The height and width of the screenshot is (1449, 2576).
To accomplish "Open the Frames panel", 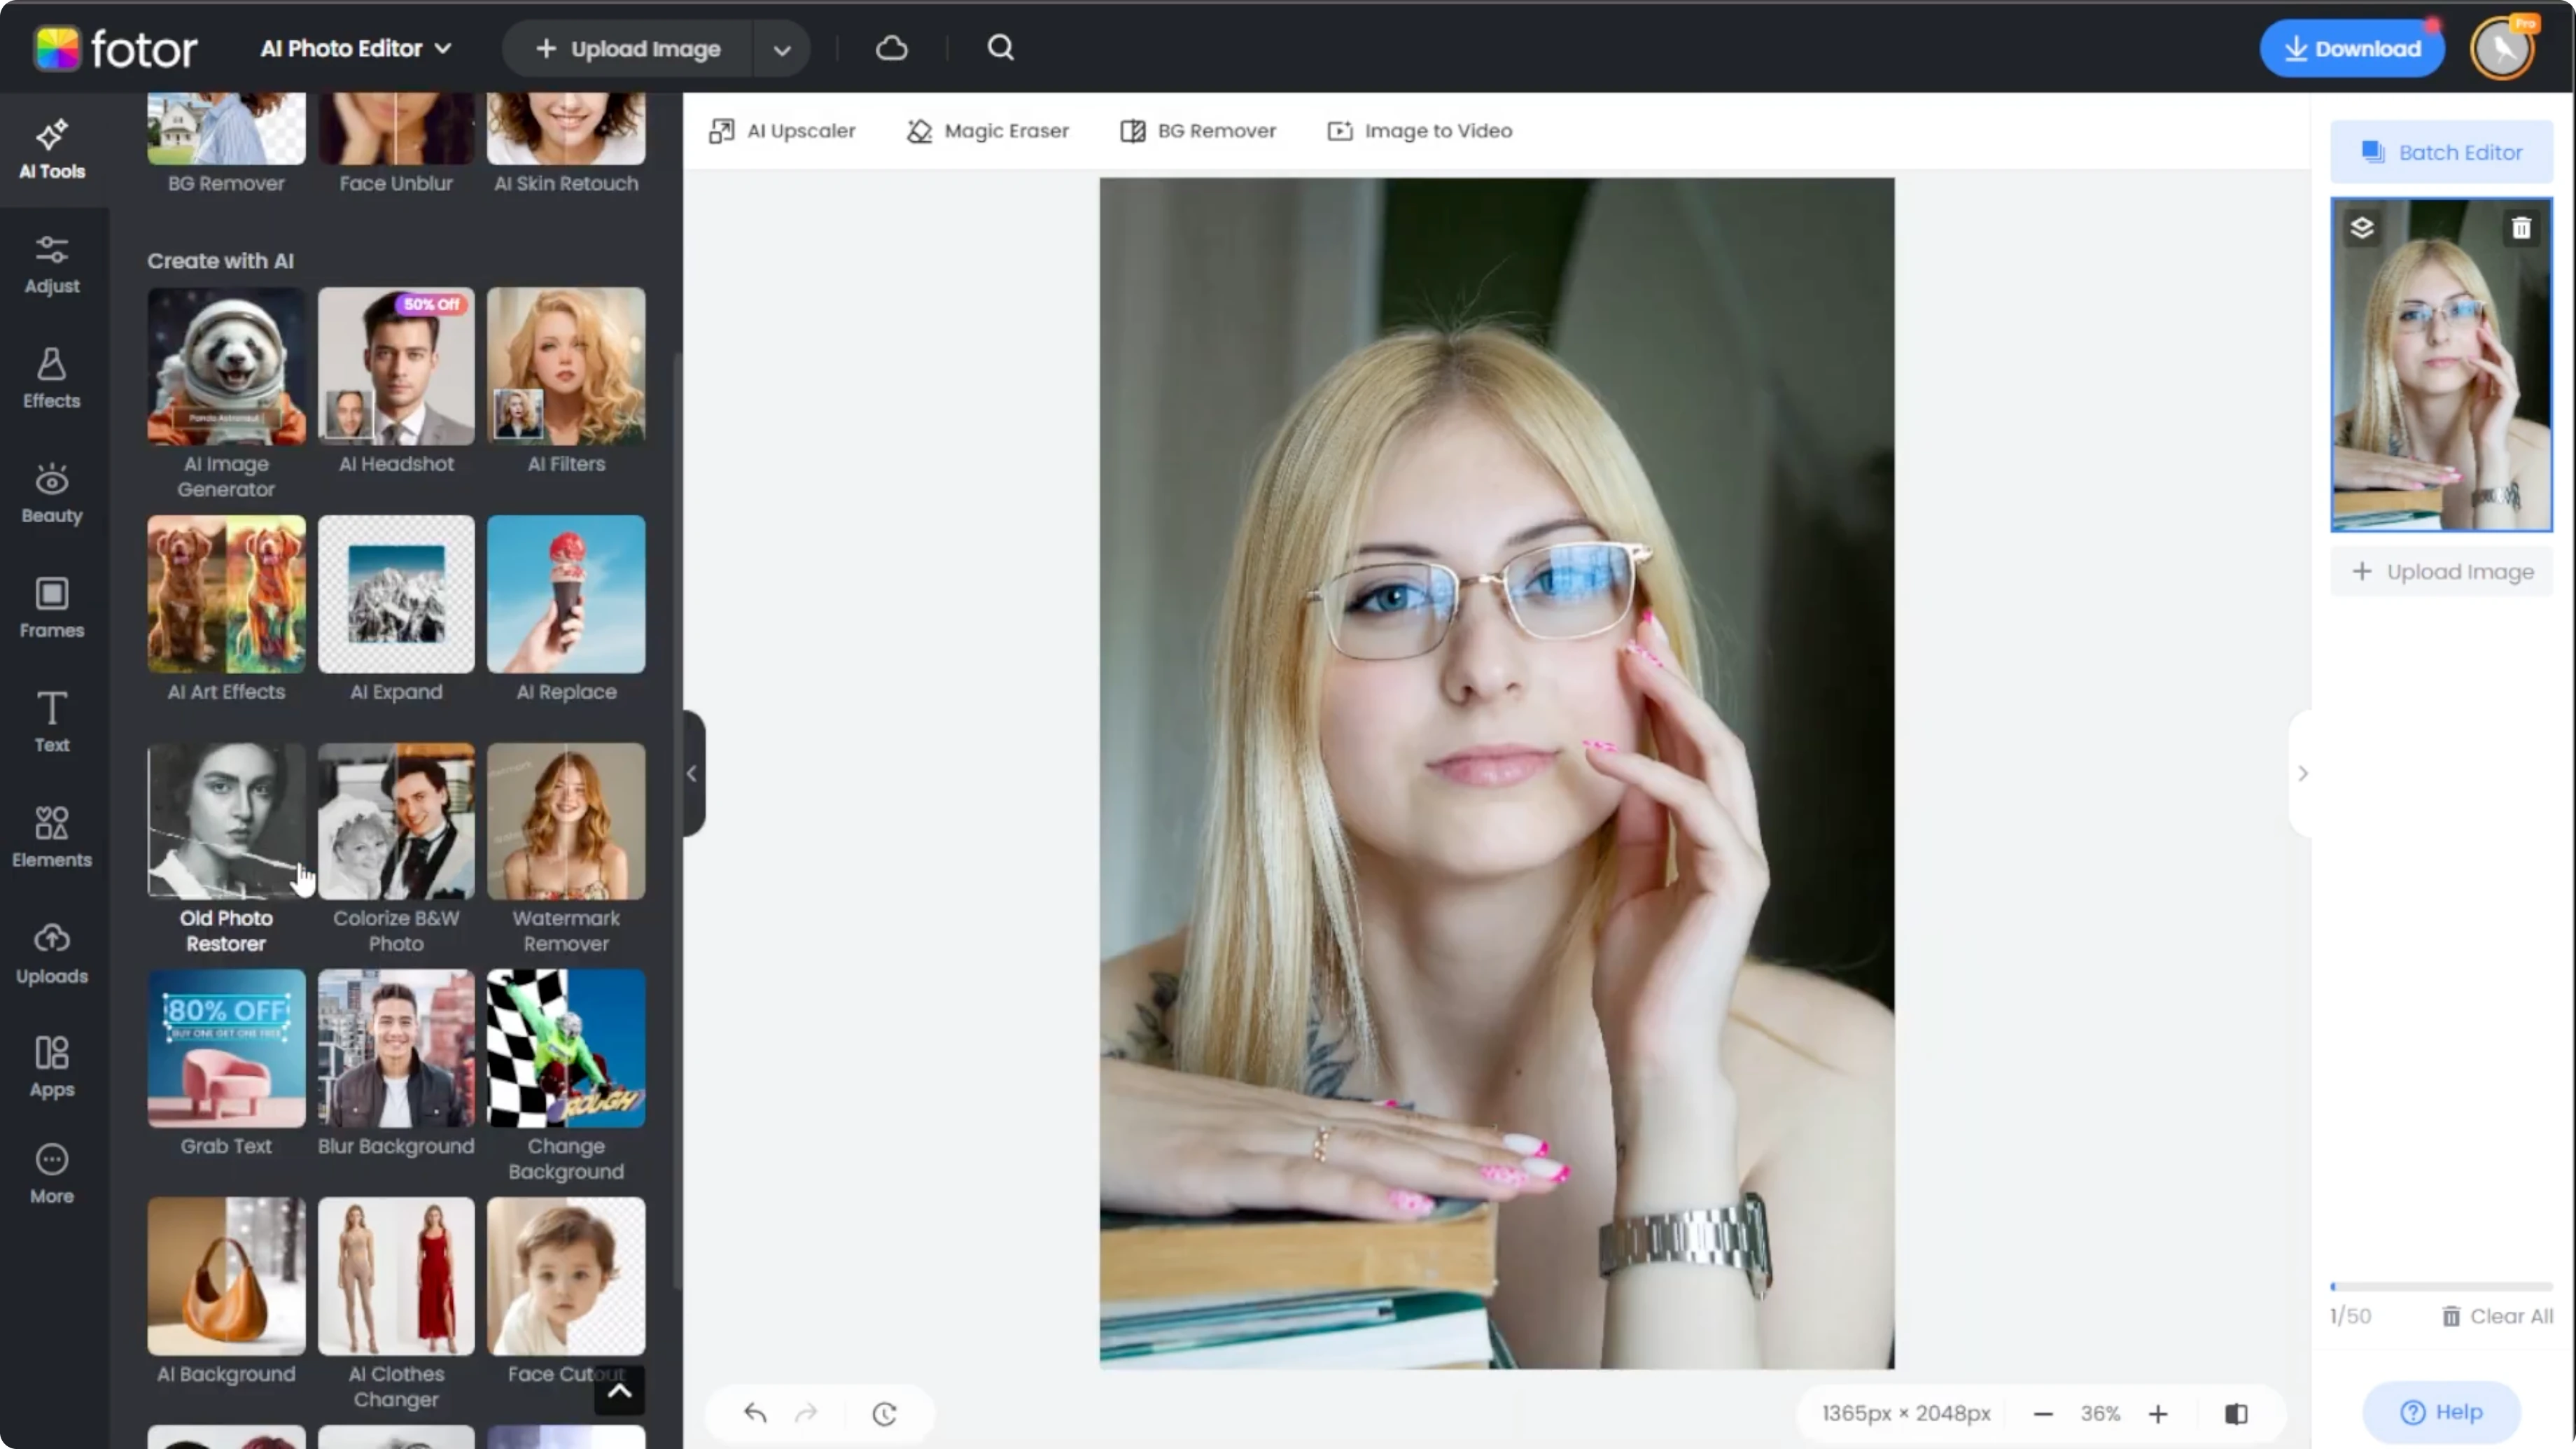I will [x=52, y=608].
